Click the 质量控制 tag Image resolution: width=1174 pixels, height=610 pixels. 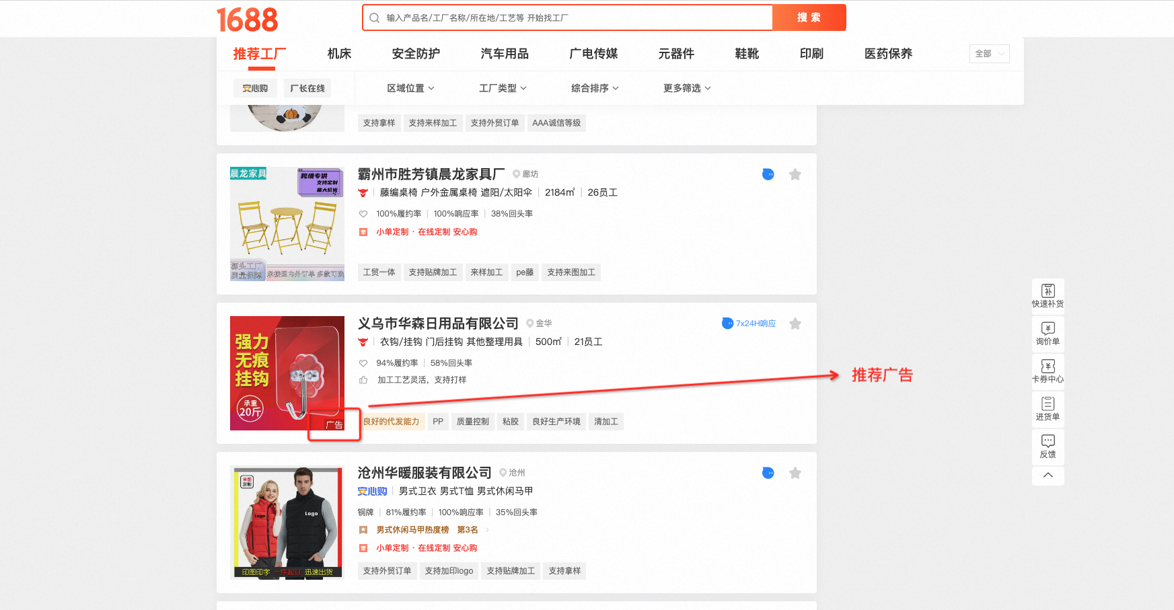point(472,422)
